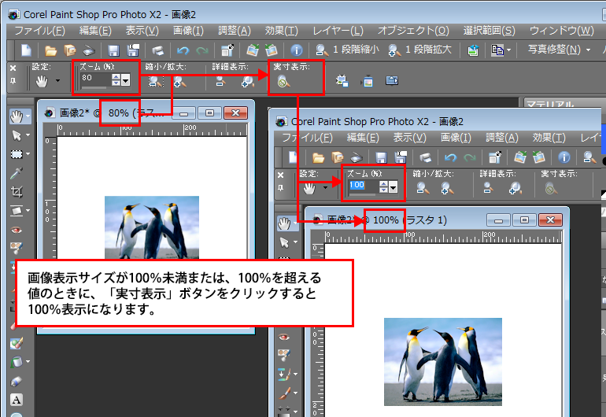
Task: Select Flood Fill bucket tool in back window
Action: (17, 362)
